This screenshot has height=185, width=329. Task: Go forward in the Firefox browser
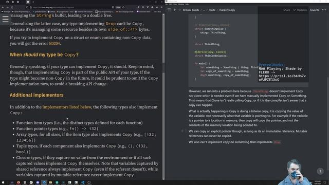pyautogui.click(x=8, y=7)
